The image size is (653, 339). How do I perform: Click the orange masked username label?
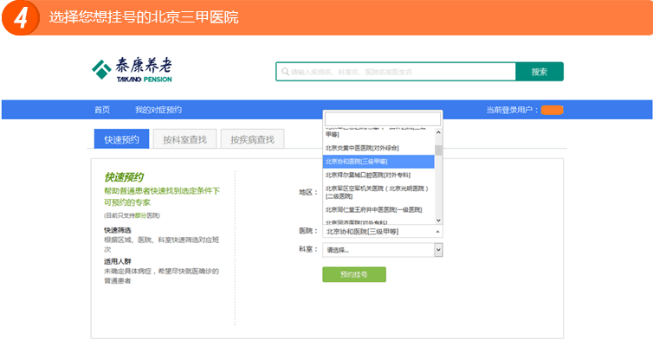coord(553,110)
